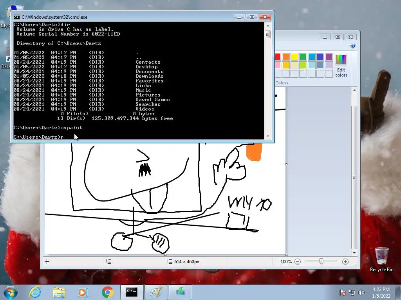
Task: Select the turquoise blue swatch in Paint
Action: (x=312, y=57)
